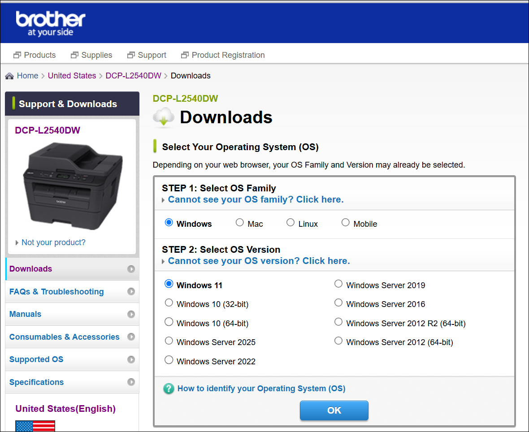Choose Windows 10 (64-bit) radio option
This screenshot has height=432, width=529.
169,322
